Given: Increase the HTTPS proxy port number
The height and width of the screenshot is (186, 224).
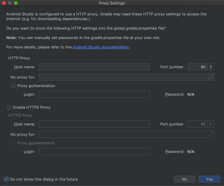Looking at the screenshot, I should click(x=211, y=123).
